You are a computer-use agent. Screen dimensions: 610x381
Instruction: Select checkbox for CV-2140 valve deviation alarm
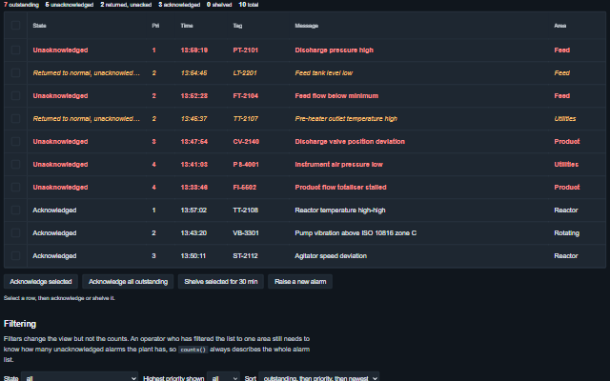[15, 142]
